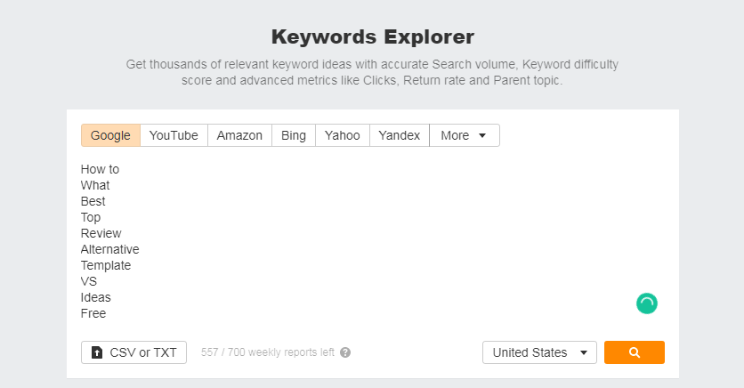Choose the Yahoo tab
This screenshot has width=744, height=388.
coord(342,135)
